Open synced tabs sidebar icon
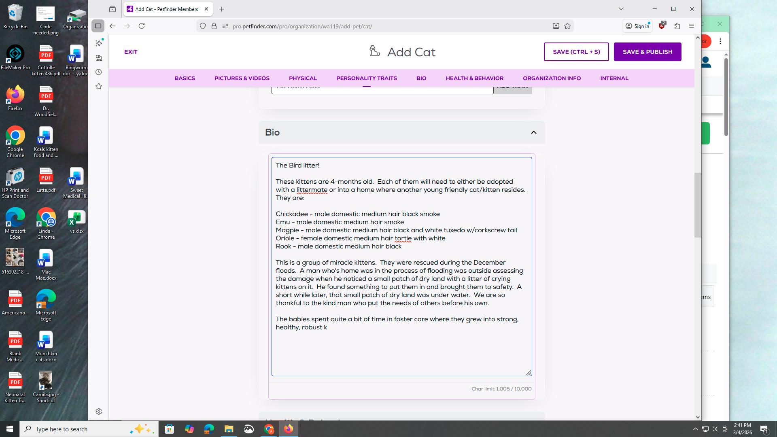Image resolution: width=777 pixels, height=437 pixels. pos(99,58)
